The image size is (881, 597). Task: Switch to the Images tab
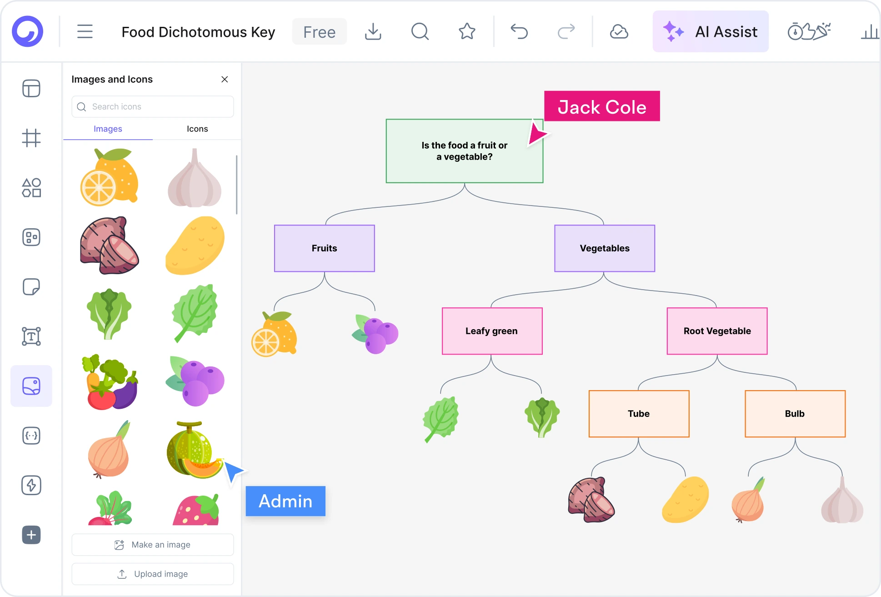[107, 129]
